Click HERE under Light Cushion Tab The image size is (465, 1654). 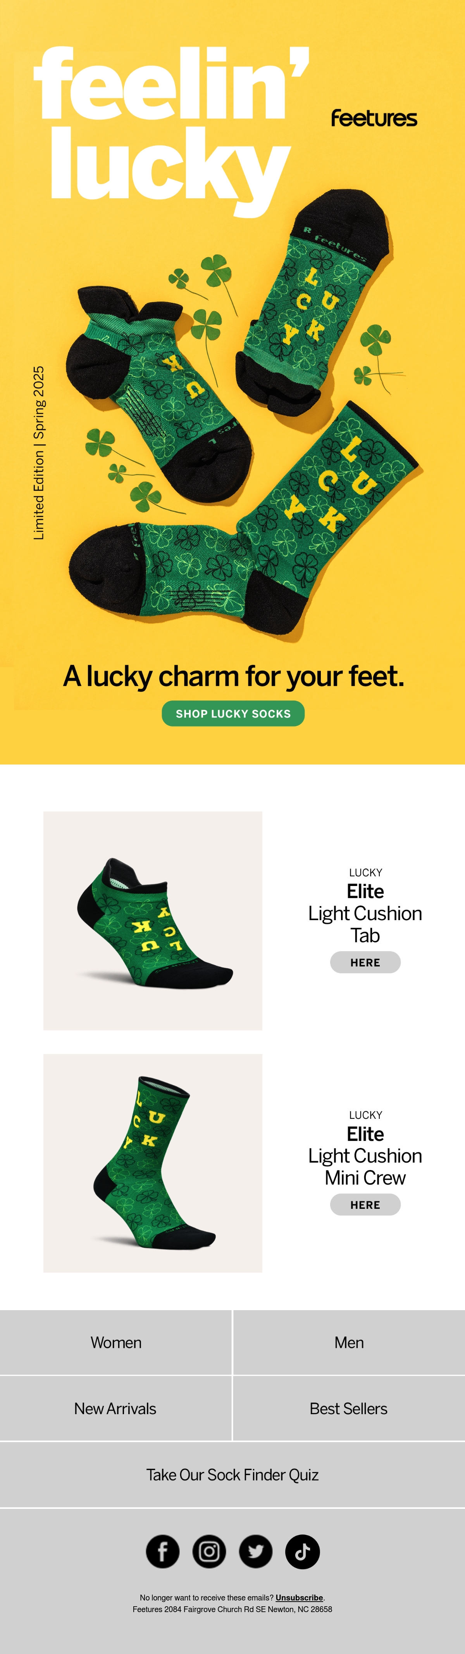click(365, 962)
